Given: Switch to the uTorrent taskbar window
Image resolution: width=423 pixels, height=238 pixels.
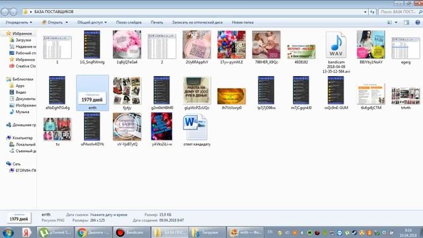Looking at the screenshot, I should click(x=56, y=232).
